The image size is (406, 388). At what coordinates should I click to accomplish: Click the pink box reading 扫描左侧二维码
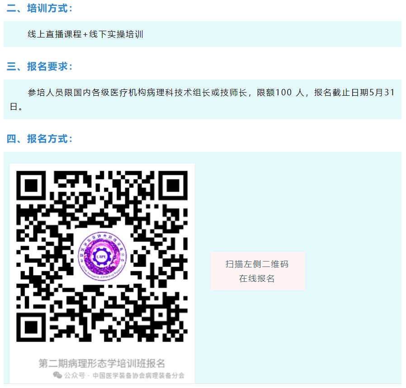pos(257,271)
